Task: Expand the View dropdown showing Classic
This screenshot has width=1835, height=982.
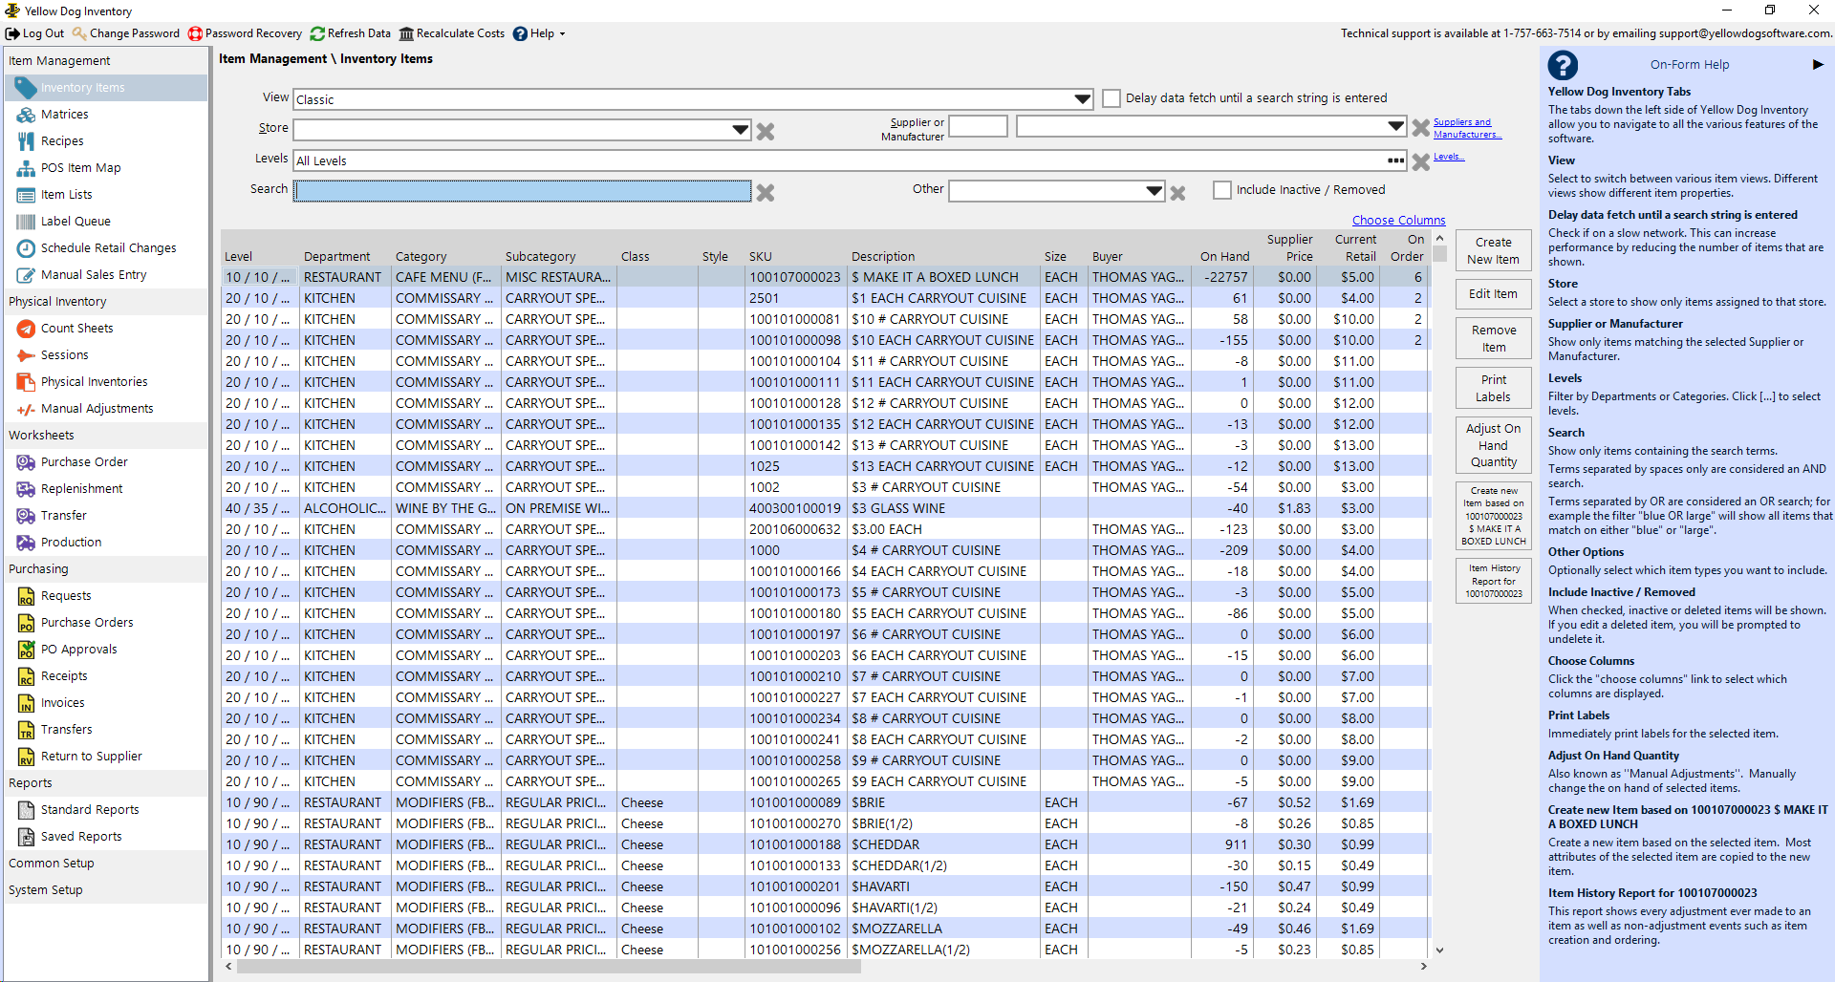Action: 1082,99
